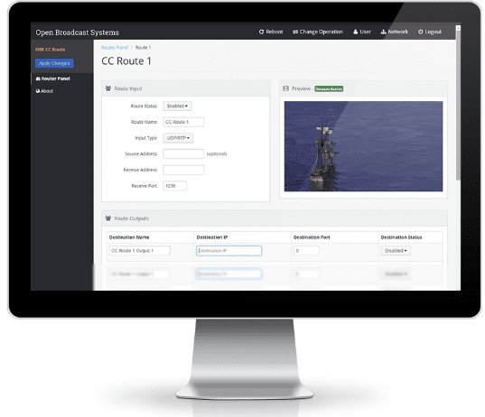485x417 pixels.
Task: Click the Network icon in header
Action: click(384, 32)
